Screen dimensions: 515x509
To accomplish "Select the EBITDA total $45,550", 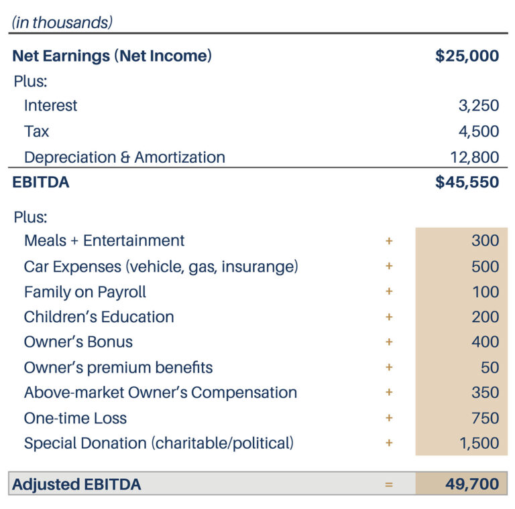I will [467, 182].
